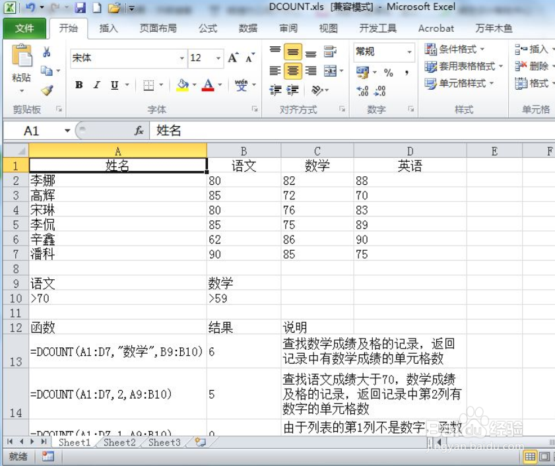Click inside the Name Box showing A1
Image resolution: width=555 pixels, height=466 pixels.
33,130
